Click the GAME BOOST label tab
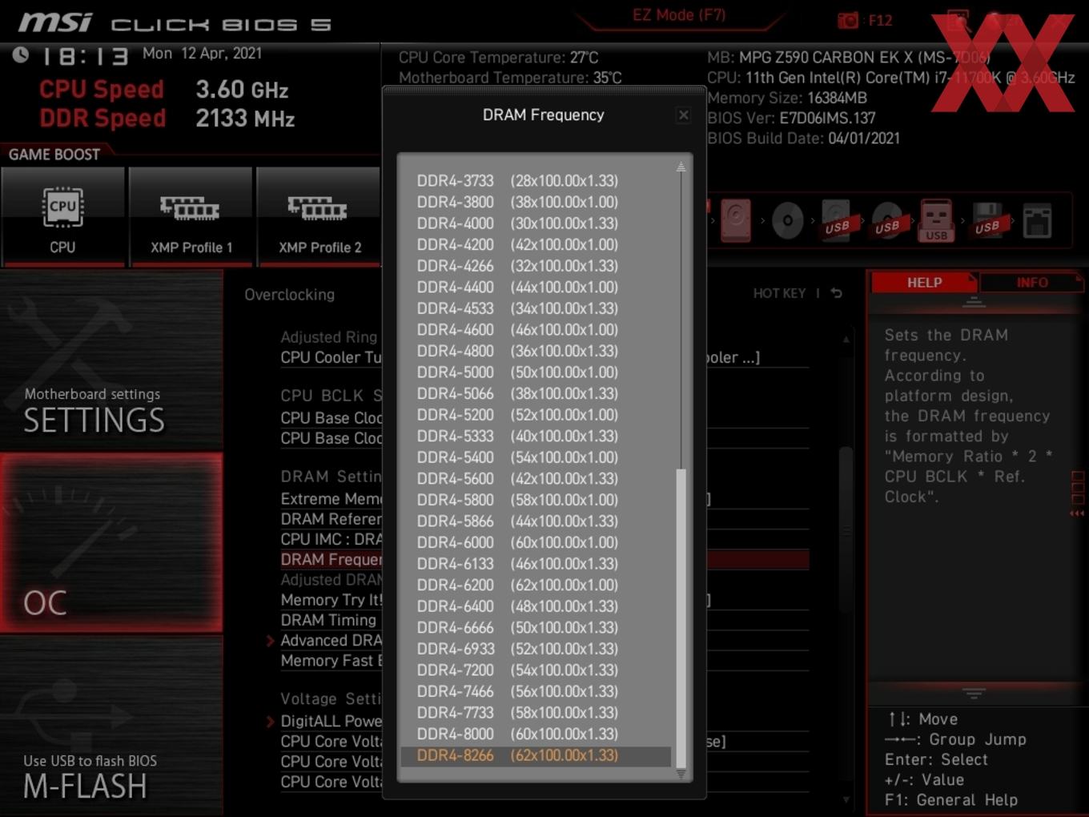The width and height of the screenshot is (1089, 817). pyautogui.click(x=54, y=155)
